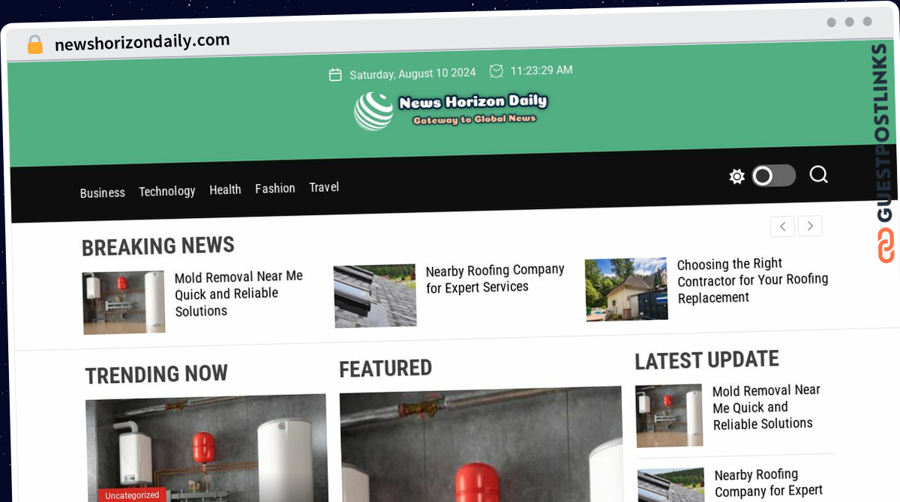Screen dimensions: 900x502
Task: Click breaking news water heater thumbnail
Action: pyautogui.click(x=124, y=302)
